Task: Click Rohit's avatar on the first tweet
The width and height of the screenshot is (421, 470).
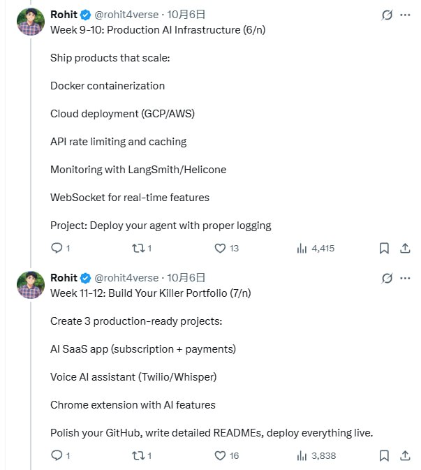Action: click(x=31, y=22)
